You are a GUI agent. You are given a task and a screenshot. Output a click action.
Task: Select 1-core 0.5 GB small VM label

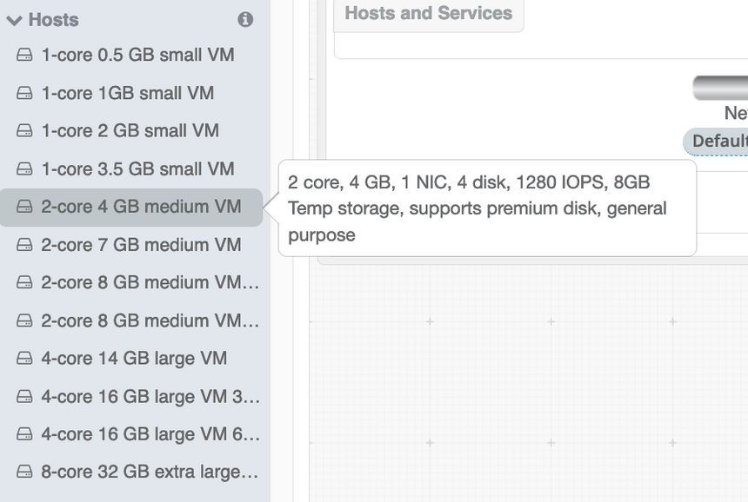point(137,55)
